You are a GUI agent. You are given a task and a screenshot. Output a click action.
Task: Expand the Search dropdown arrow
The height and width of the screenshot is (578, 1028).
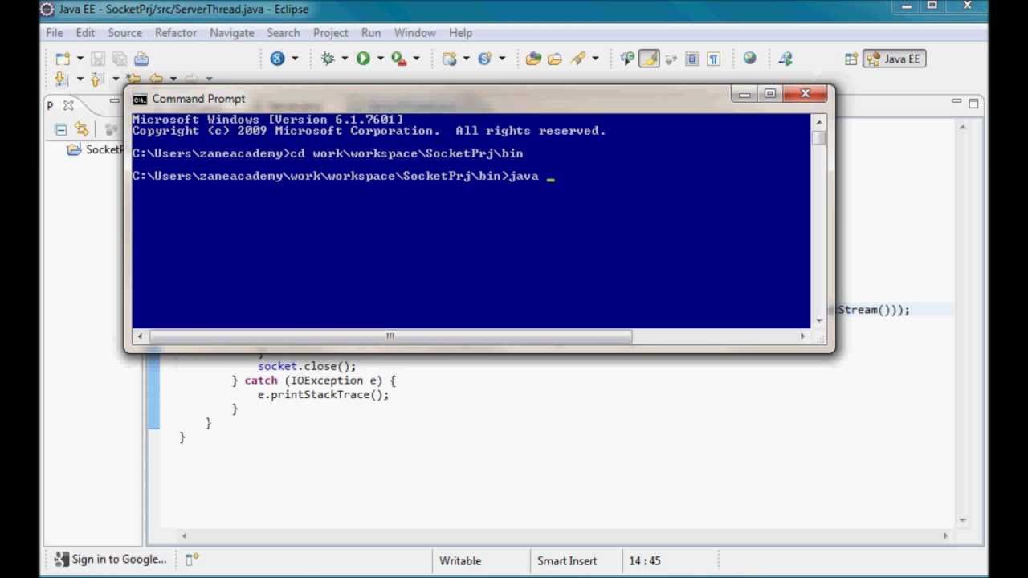(x=595, y=59)
